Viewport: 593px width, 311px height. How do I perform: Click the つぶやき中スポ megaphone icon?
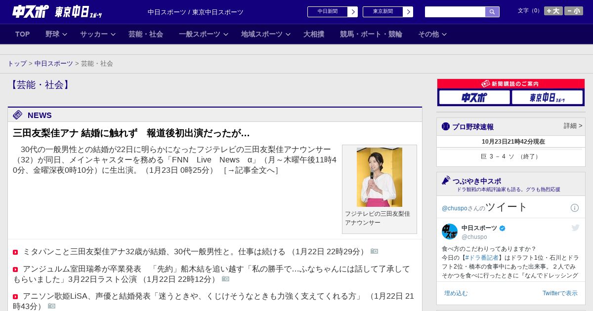pos(446,180)
